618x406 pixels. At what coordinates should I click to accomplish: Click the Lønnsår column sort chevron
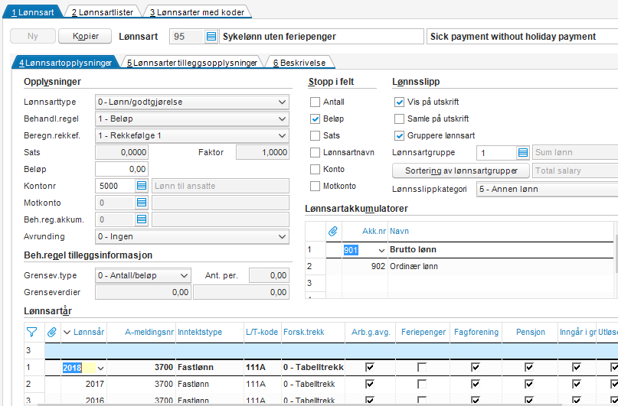(67, 333)
